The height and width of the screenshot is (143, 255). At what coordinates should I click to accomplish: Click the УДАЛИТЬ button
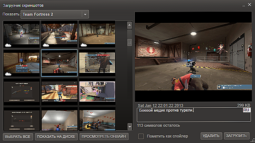[x=211, y=136]
